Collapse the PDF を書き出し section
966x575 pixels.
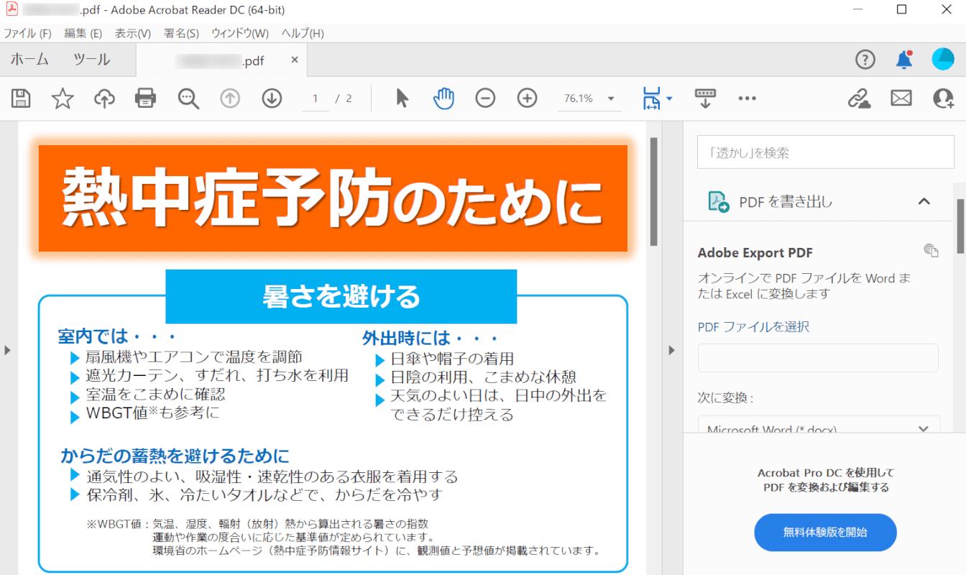(924, 202)
